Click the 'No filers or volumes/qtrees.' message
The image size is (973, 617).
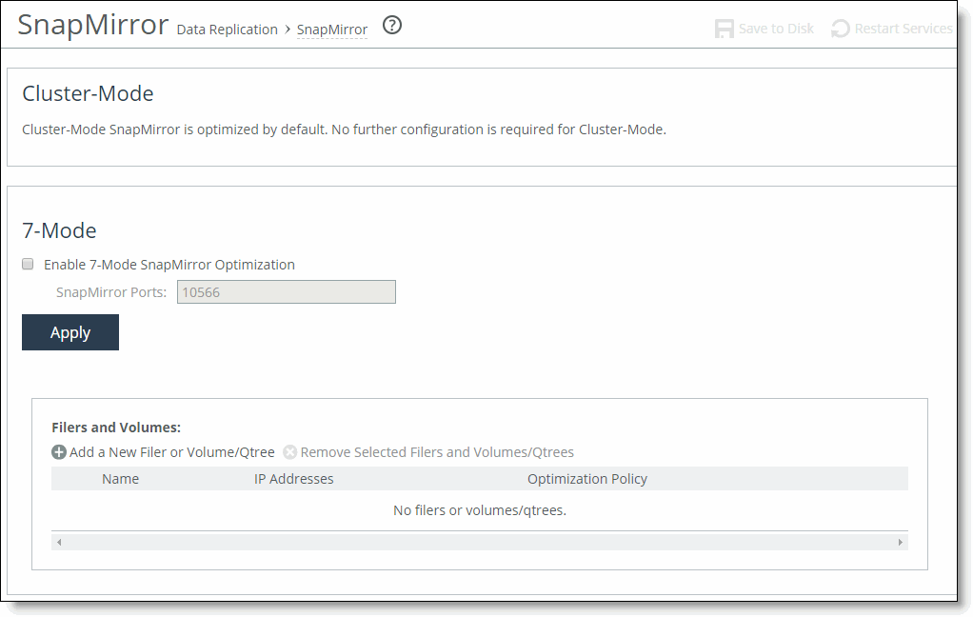pyautogui.click(x=480, y=510)
